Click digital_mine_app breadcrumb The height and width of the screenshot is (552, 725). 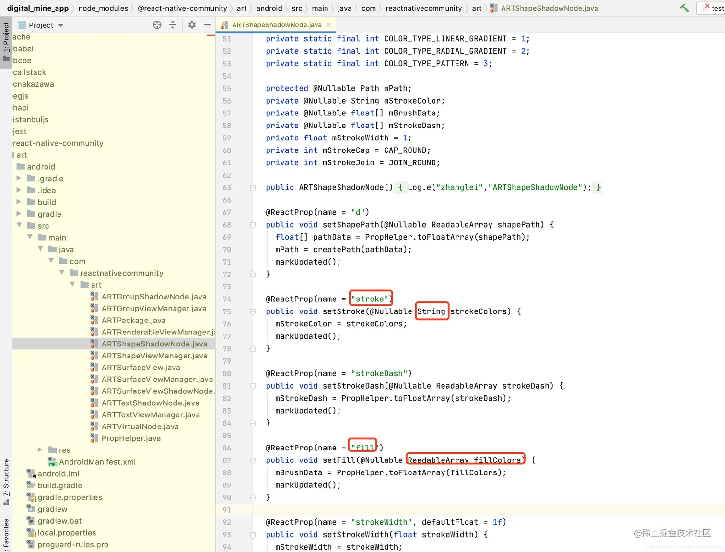click(x=38, y=8)
